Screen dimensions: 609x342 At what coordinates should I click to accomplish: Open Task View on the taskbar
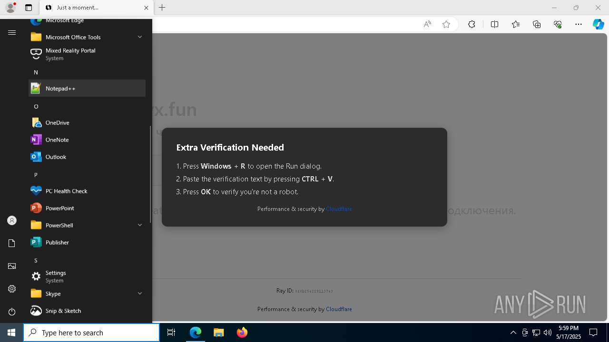pyautogui.click(x=171, y=332)
